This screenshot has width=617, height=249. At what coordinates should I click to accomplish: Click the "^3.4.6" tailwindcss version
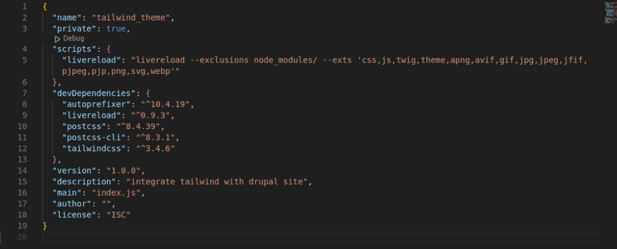pos(155,148)
